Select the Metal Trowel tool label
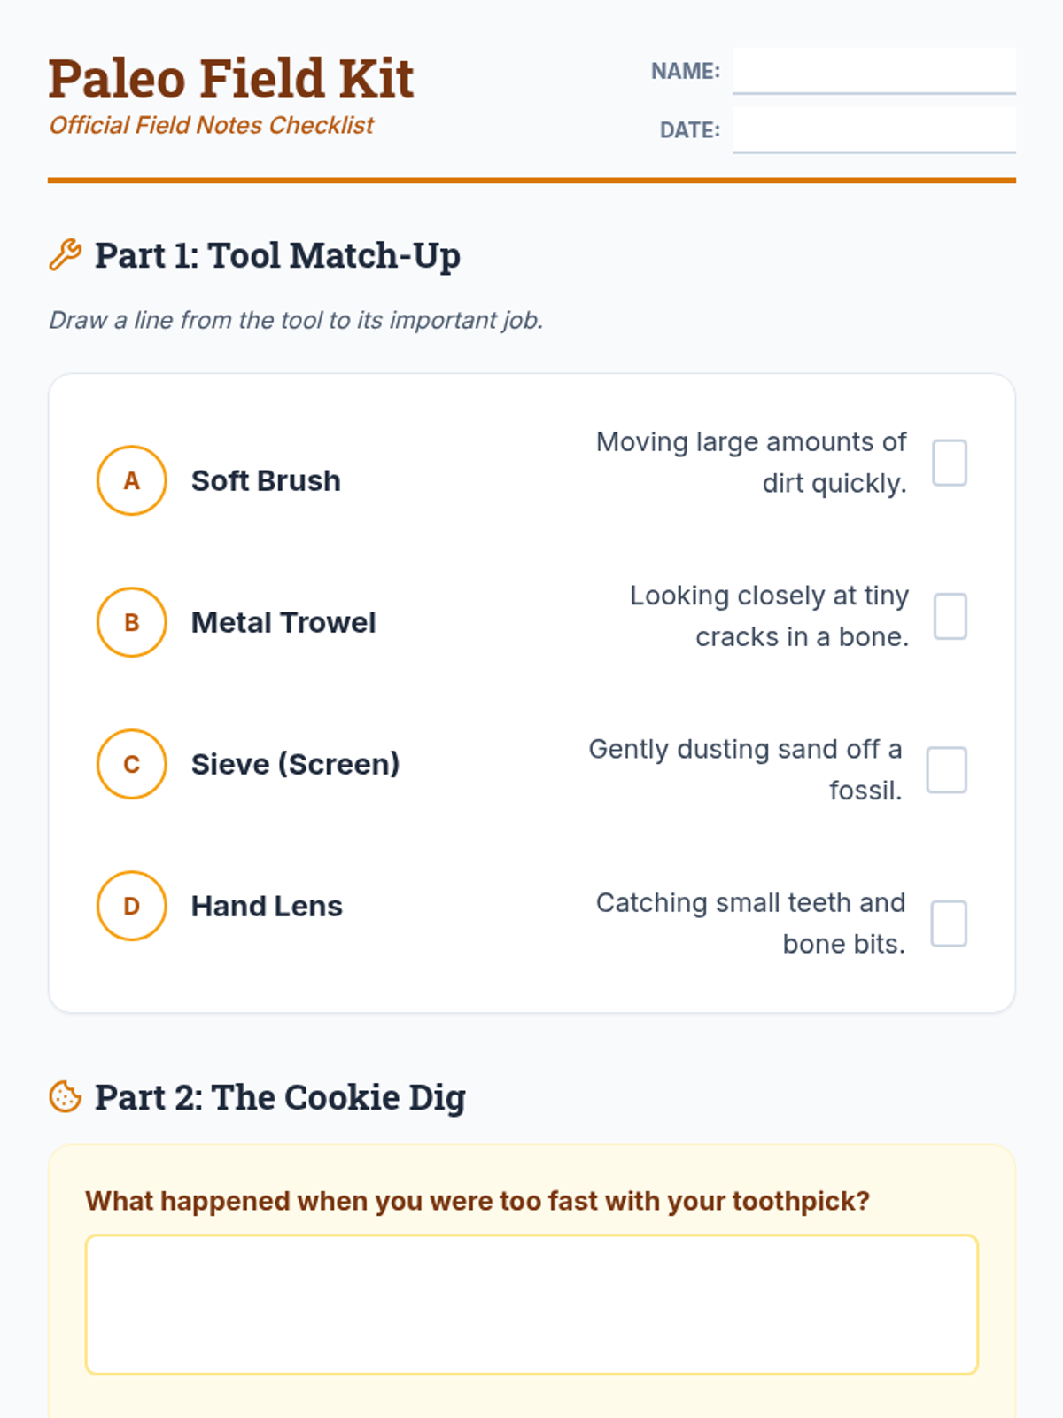The width and height of the screenshot is (1063, 1418). (283, 622)
